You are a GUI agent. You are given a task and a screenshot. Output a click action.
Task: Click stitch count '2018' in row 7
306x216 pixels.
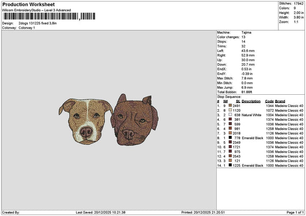click(236, 133)
